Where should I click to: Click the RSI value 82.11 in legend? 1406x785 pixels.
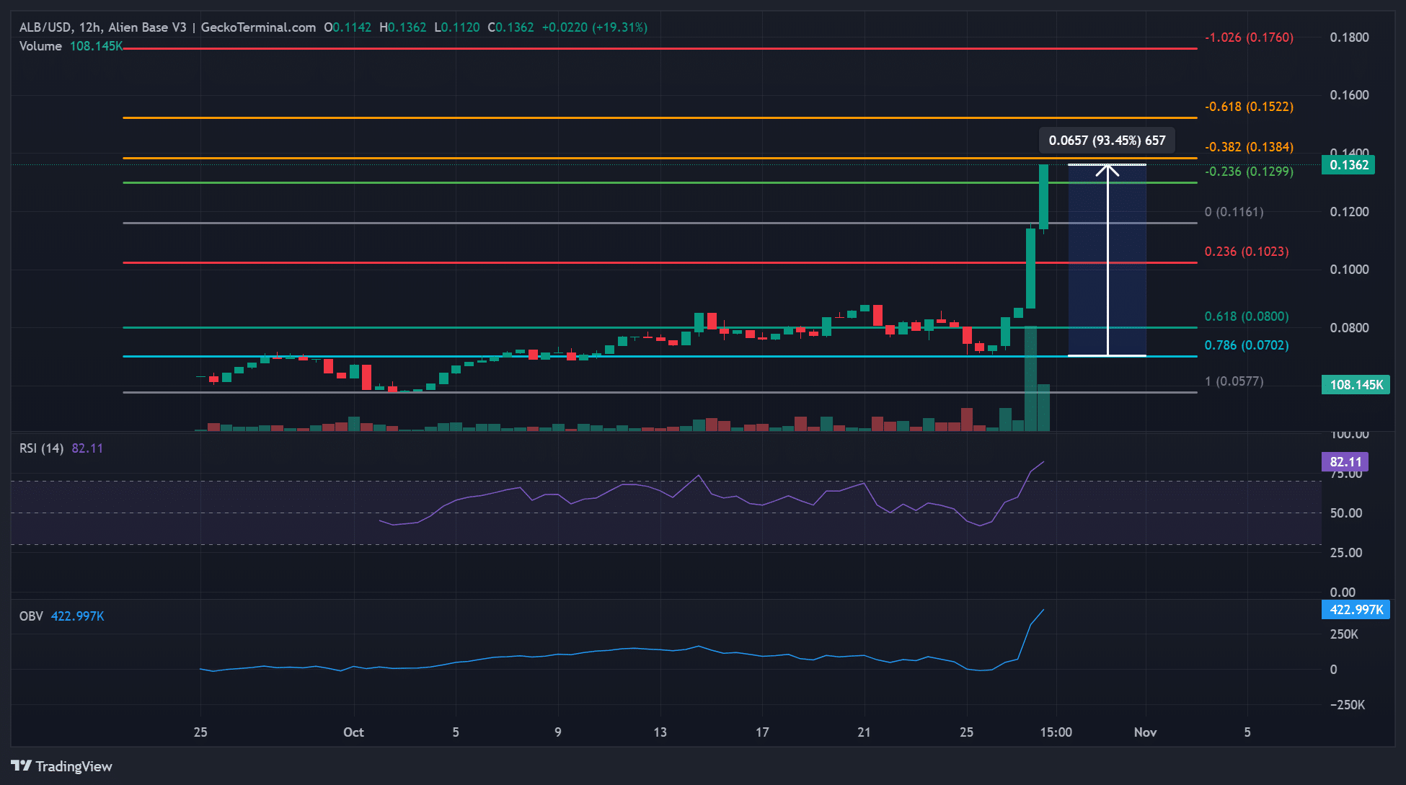tap(87, 448)
